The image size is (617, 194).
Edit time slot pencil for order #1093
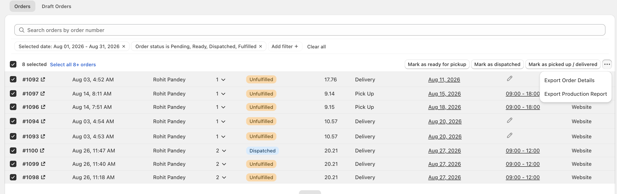510,136
